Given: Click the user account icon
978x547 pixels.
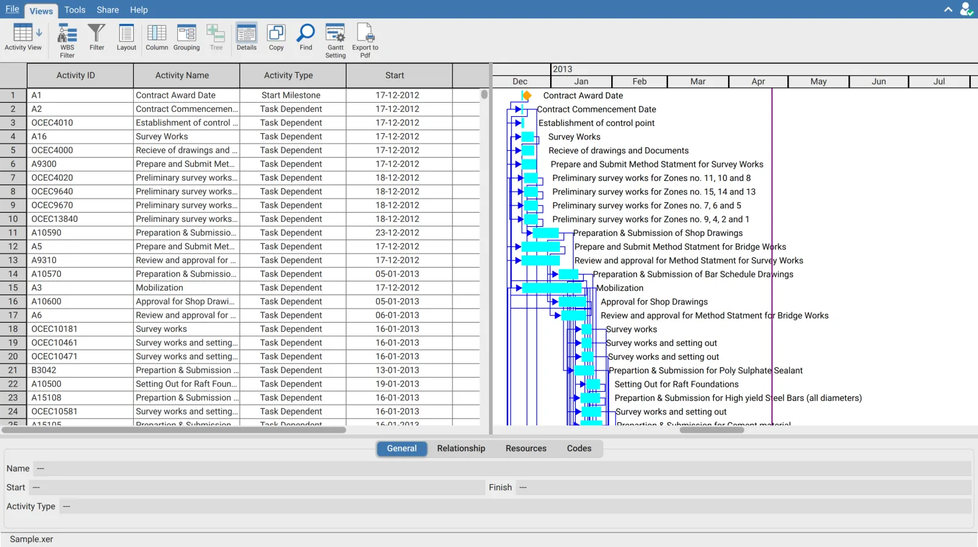Looking at the screenshot, I should tap(966, 9).
